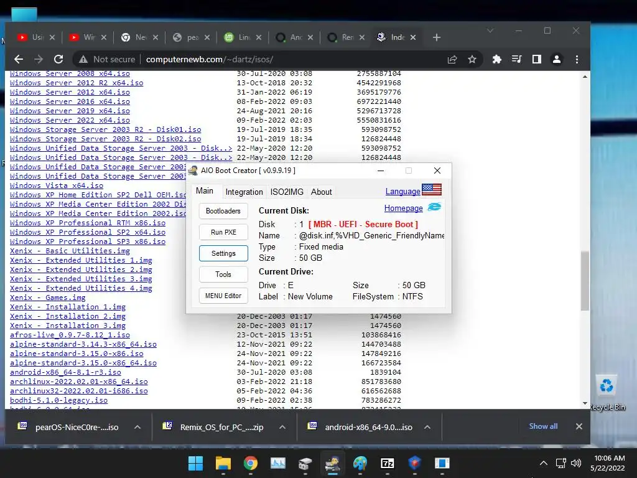This screenshot has width=637, height=478.
Task: Open Windows Server 2022 x64.iso link
Action: pyautogui.click(x=70, y=120)
